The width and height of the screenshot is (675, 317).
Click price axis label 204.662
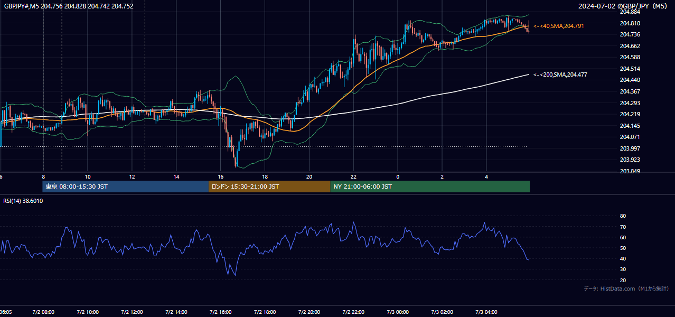coord(630,46)
